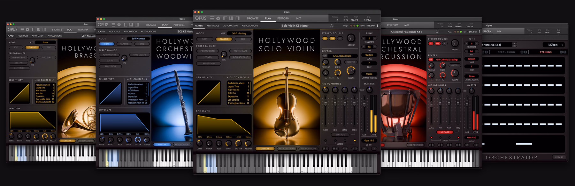
Task: Enable Portamento in Solo Violin performance section
Action: (x=208, y=51)
